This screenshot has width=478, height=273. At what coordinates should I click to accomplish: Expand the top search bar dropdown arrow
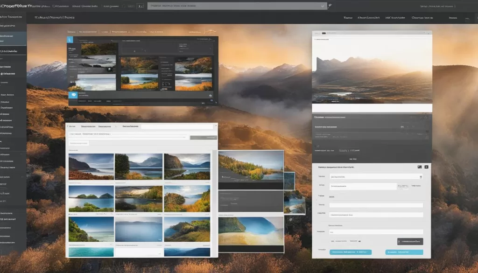coord(323,6)
